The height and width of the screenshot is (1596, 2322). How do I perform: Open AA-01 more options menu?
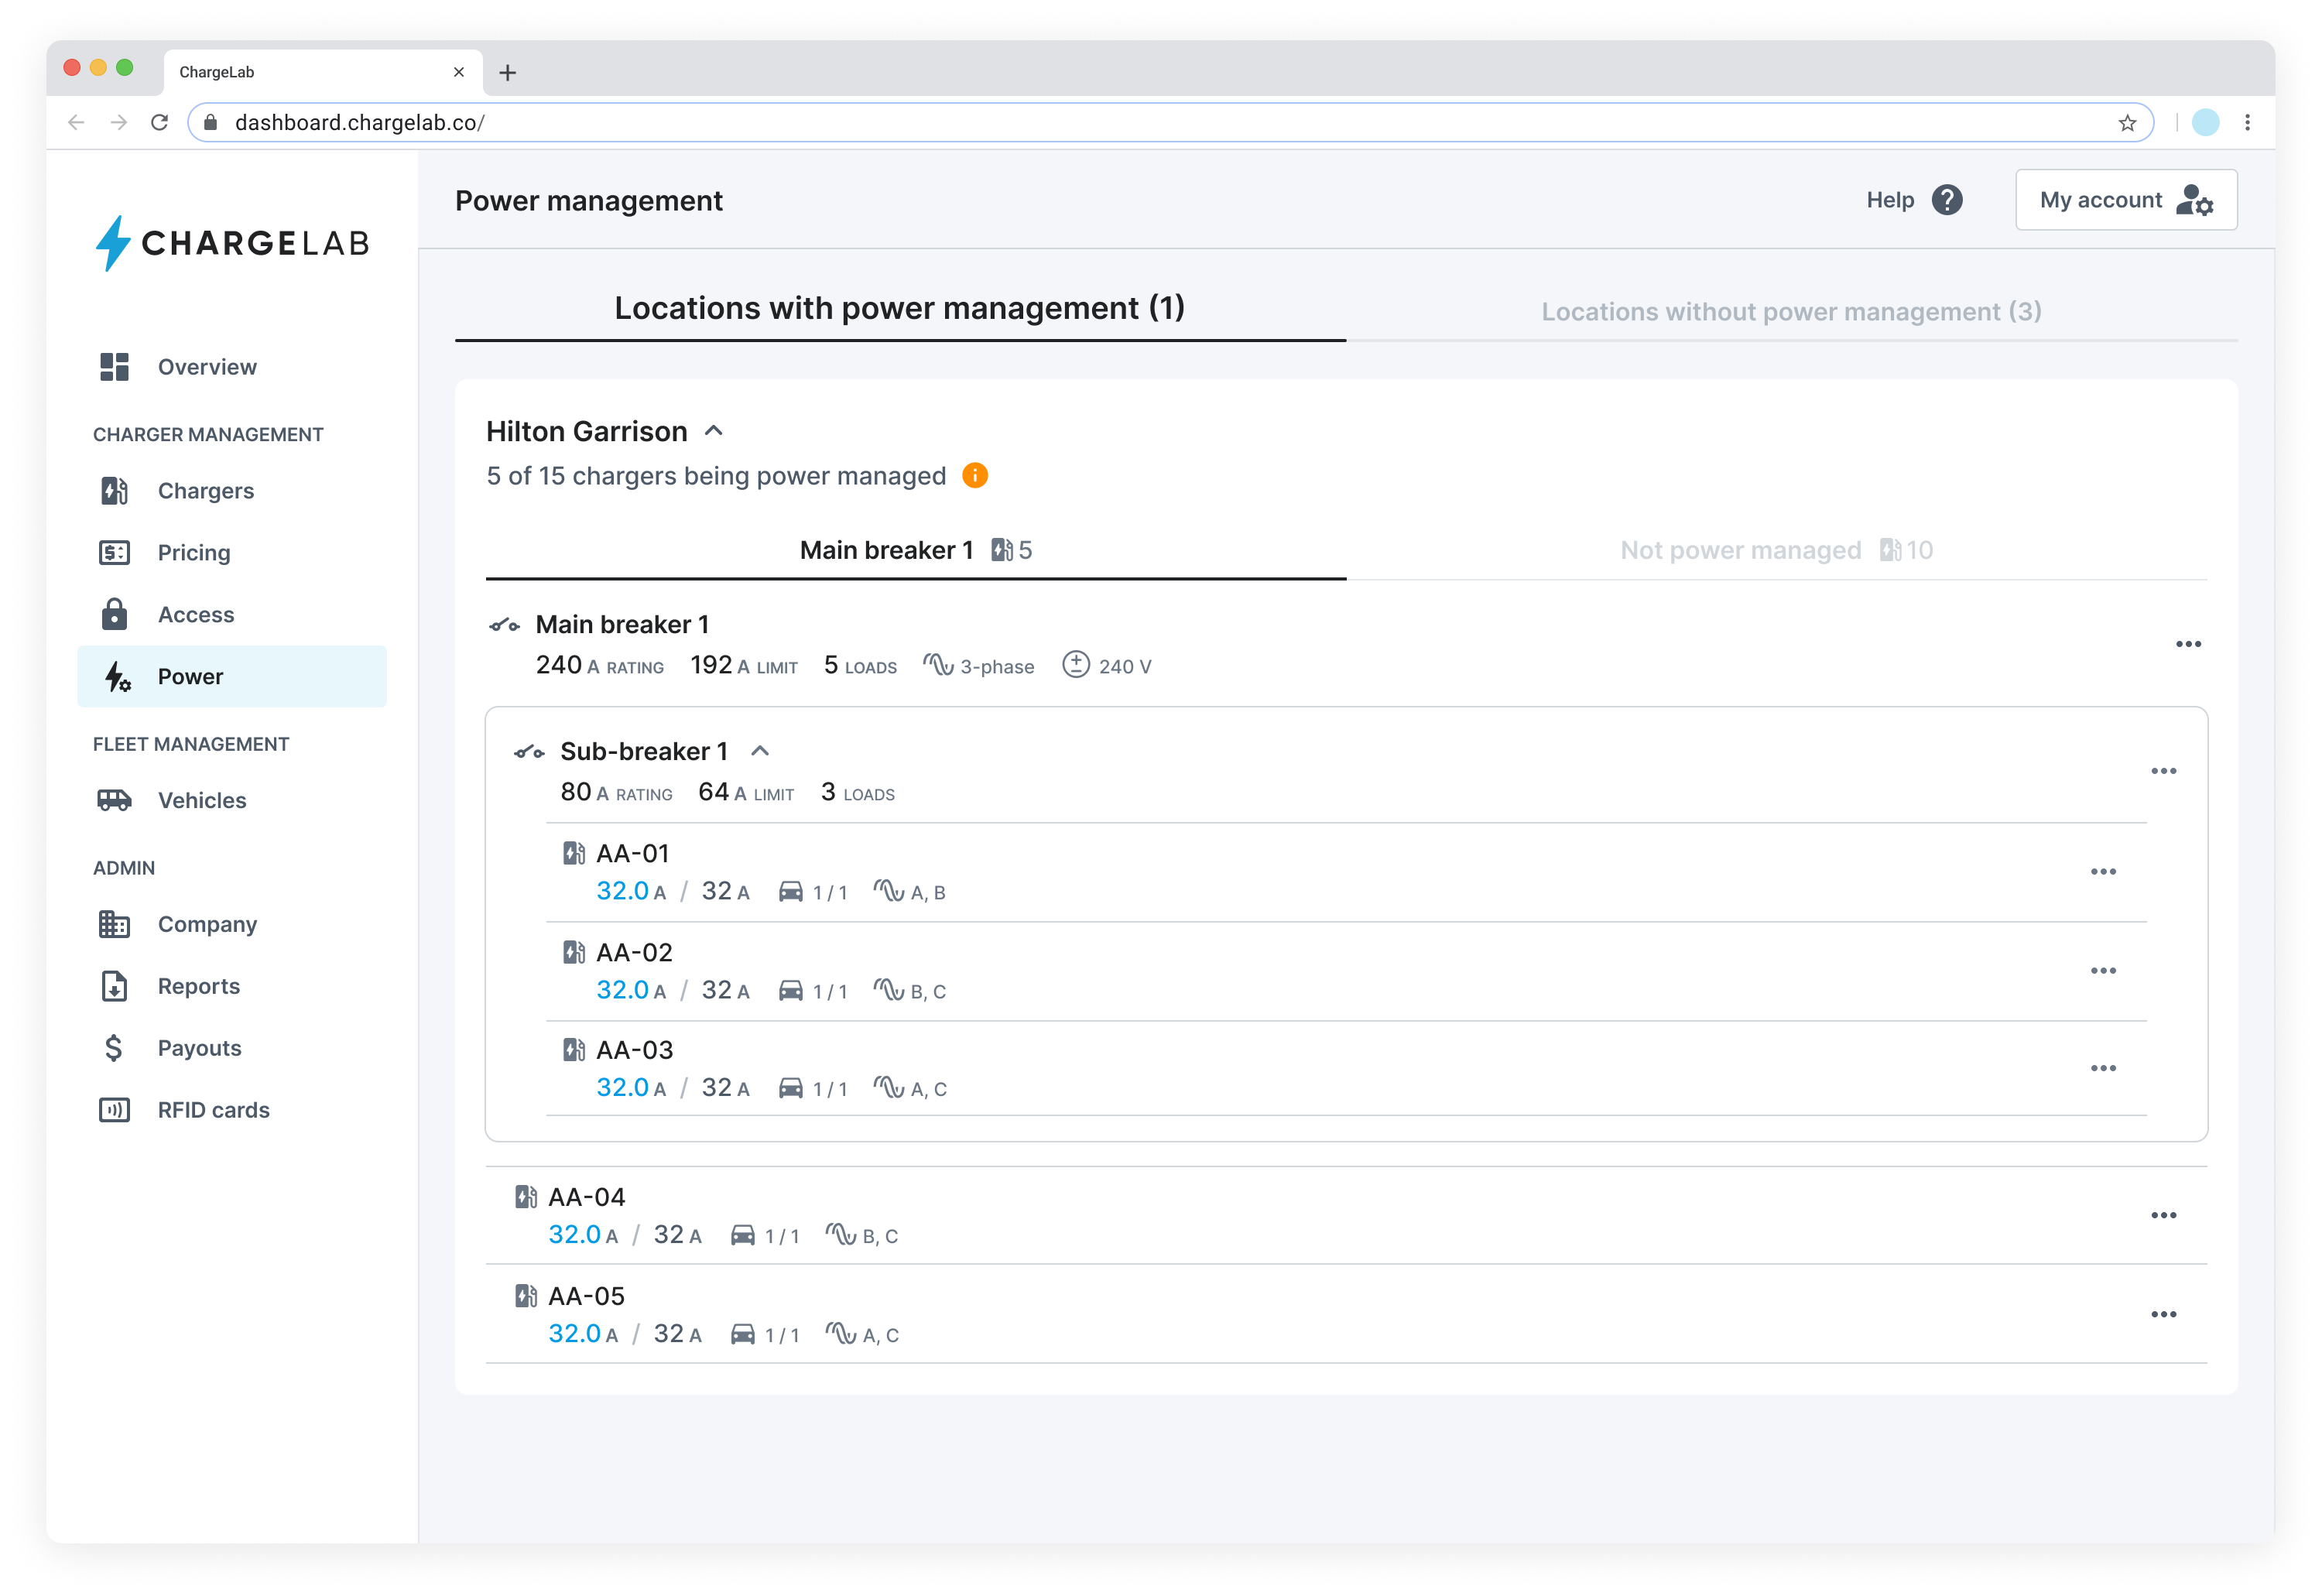(x=2103, y=872)
